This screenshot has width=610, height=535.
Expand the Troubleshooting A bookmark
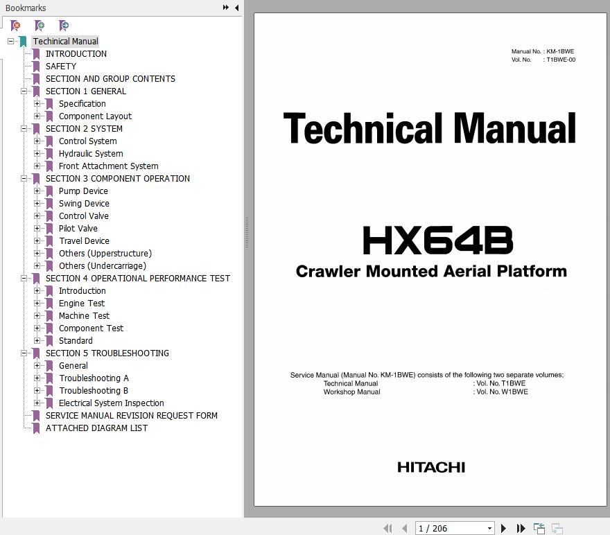[x=37, y=378]
